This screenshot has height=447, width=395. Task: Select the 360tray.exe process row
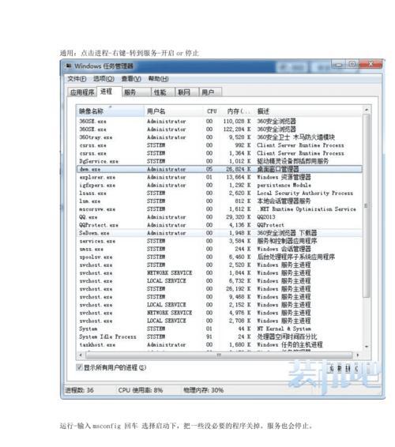[220, 137]
